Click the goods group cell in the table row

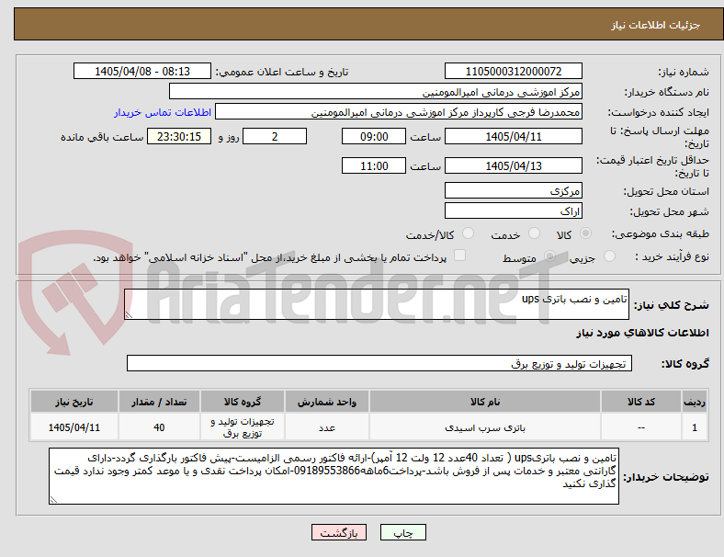coord(243,427)
